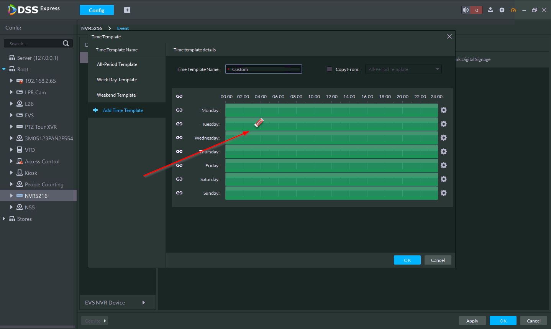Click the link-all icon above Monday
The width and height of the screenshot is (551, 329).
coord(179,96)
